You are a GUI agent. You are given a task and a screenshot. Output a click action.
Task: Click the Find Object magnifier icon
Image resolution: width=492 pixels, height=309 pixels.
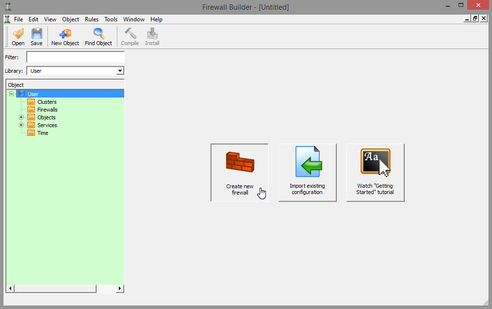(x=98, y=34)
